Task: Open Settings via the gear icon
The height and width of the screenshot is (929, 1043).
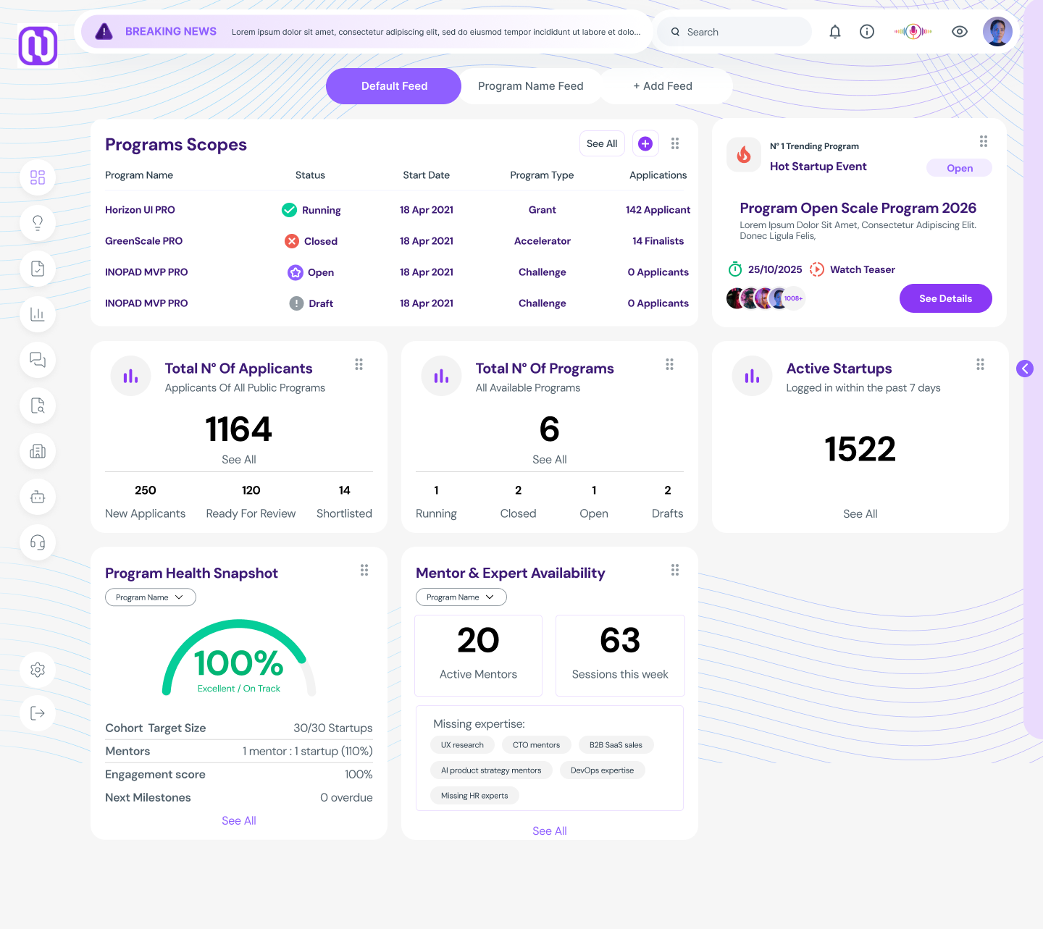Action: pyautogui.click(x=38, y=670)
